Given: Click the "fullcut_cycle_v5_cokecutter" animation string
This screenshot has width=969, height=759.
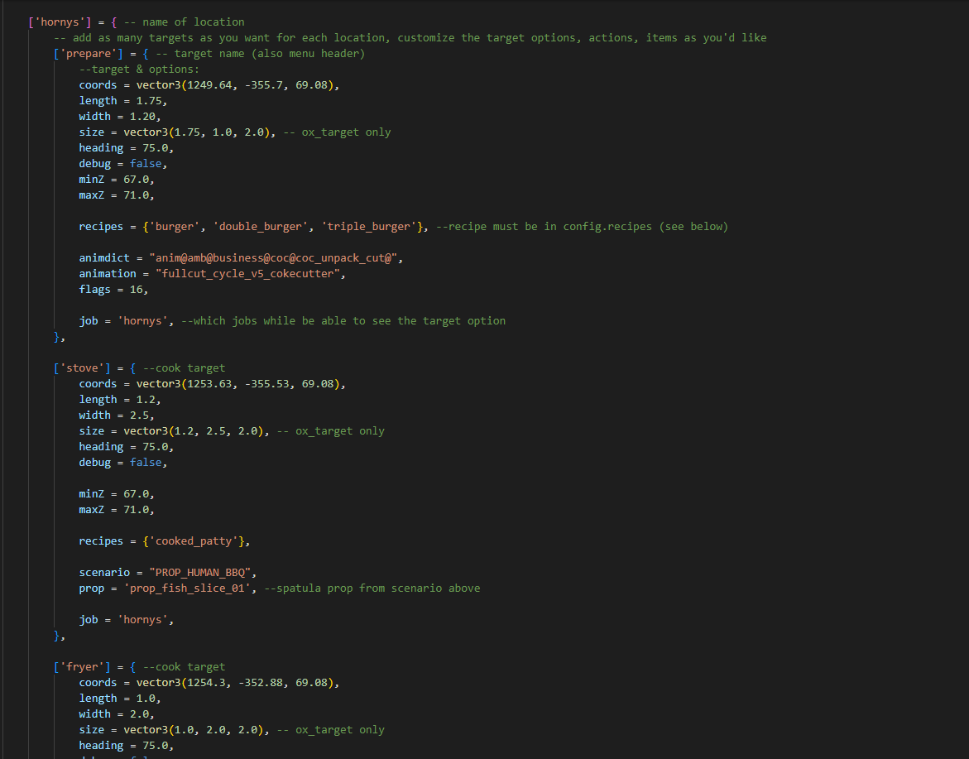Looking at the screenshot, I should tap(242, 273).
